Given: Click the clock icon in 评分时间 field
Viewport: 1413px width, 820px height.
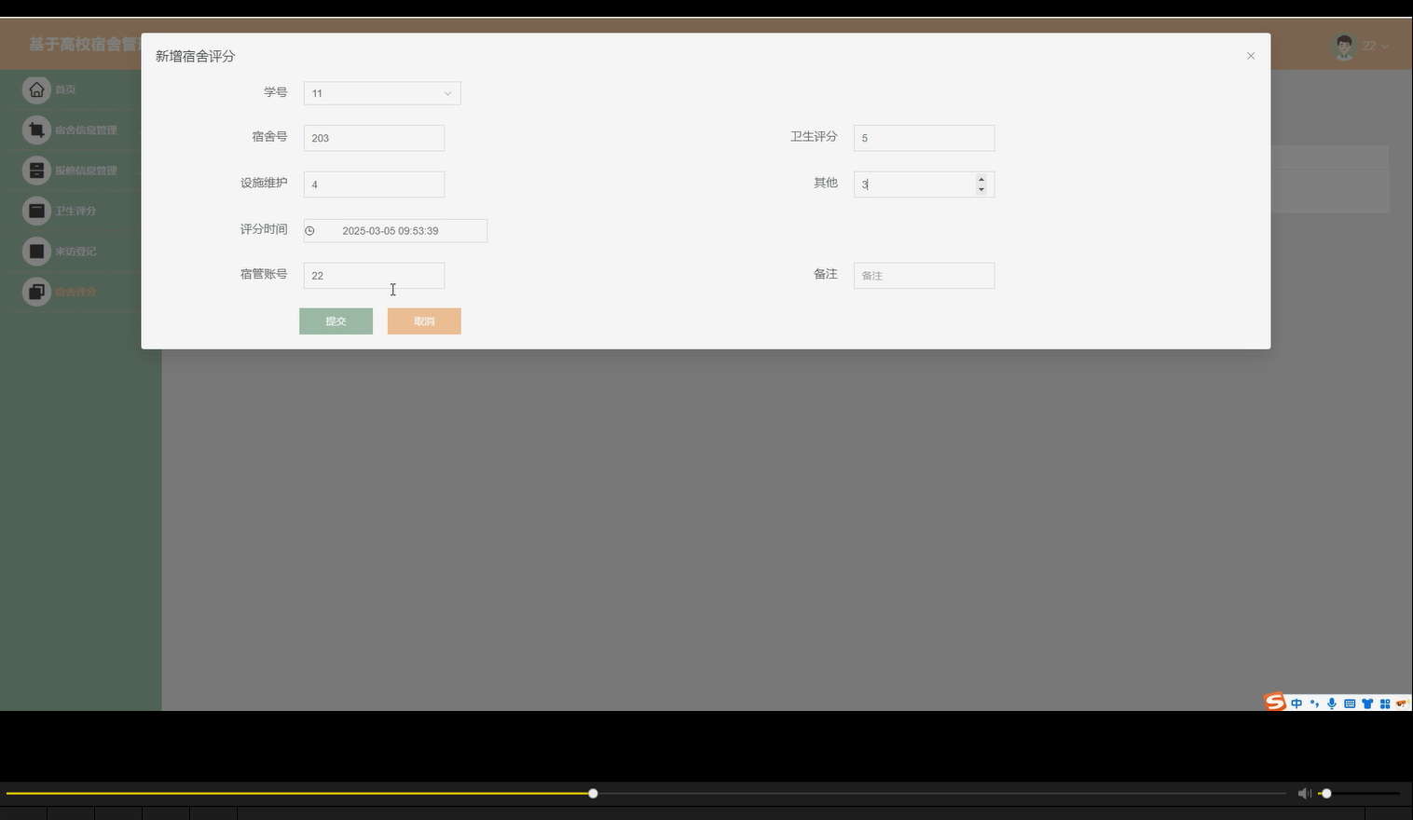Looking at the screenshot, I should pyautogui.click(x=309, y=230).
